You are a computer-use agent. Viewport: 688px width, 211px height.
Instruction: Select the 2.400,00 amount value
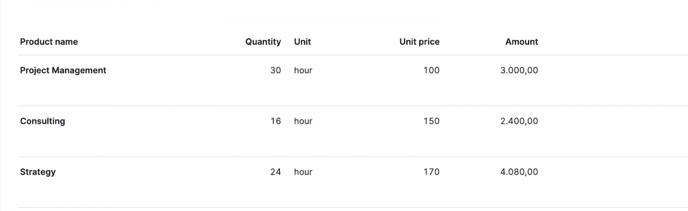click(x=519, y=121)
